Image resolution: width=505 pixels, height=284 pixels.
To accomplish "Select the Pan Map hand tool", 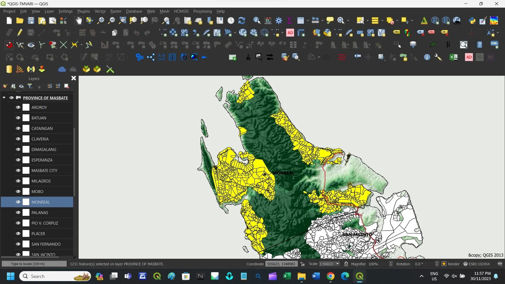I will [x=79, y=21].
